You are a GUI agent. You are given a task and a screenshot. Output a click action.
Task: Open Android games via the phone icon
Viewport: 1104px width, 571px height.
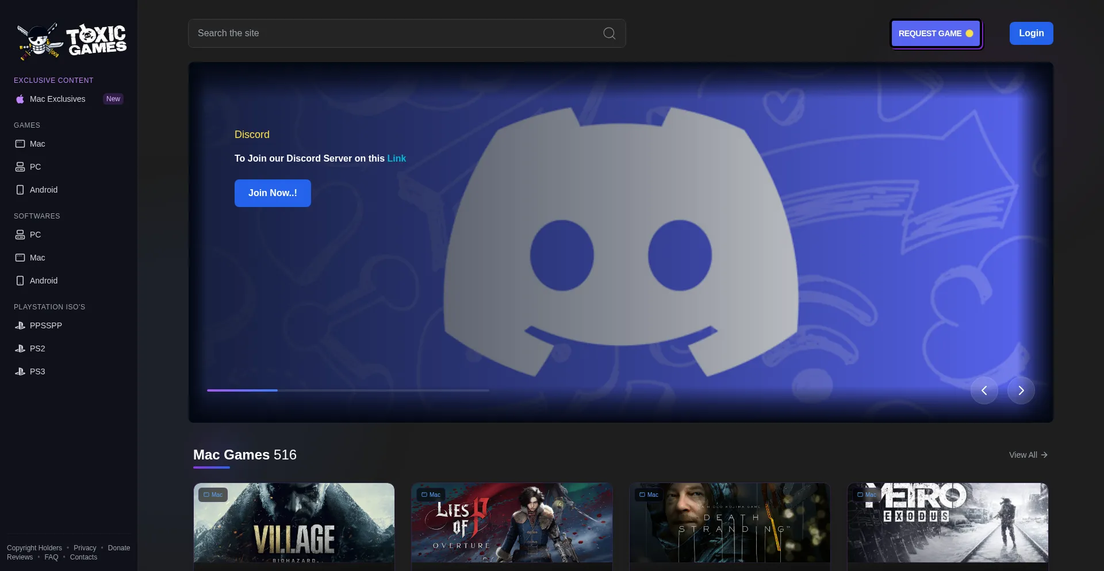tap(20, 190)
